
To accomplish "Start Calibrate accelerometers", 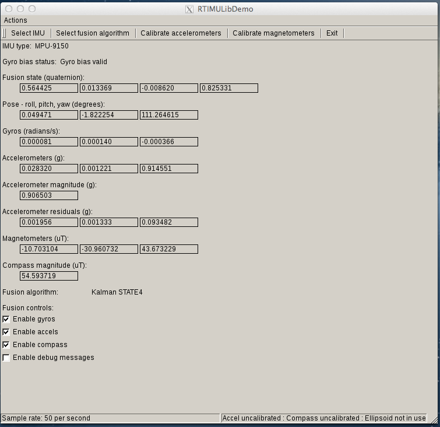I will 181,33.
